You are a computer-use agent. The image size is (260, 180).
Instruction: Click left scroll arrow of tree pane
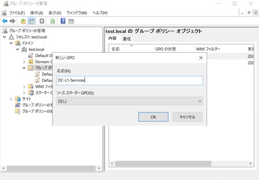coord(4,168)
